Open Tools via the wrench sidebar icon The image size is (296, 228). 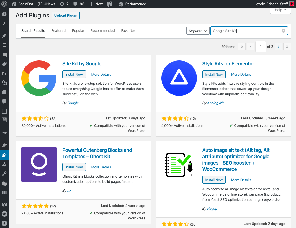pos(4,174)
